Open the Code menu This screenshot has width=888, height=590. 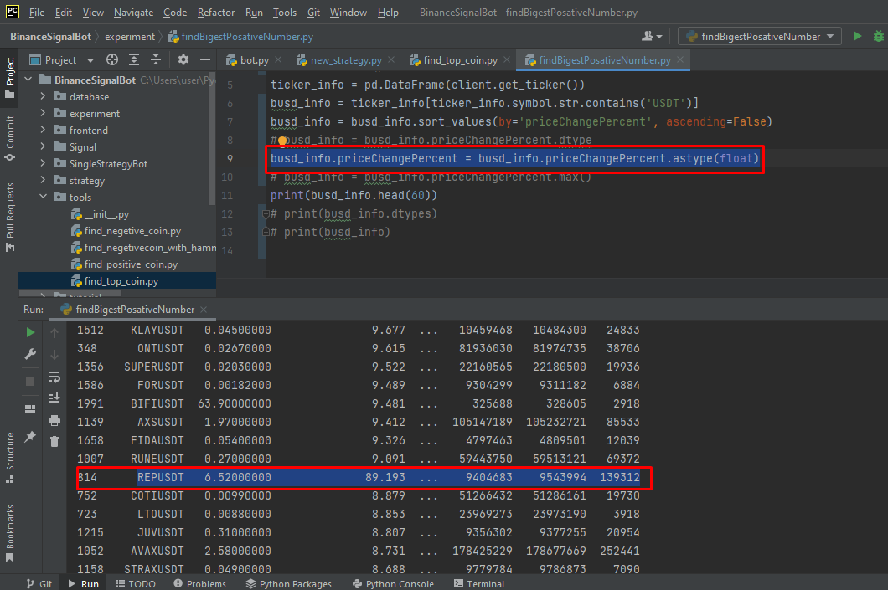(175, 13)
